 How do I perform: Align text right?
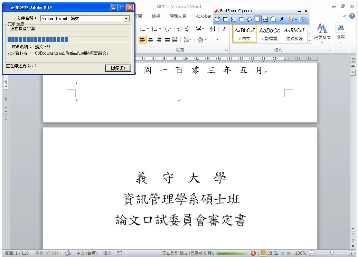pyautogui.click(x=159, y=40)
